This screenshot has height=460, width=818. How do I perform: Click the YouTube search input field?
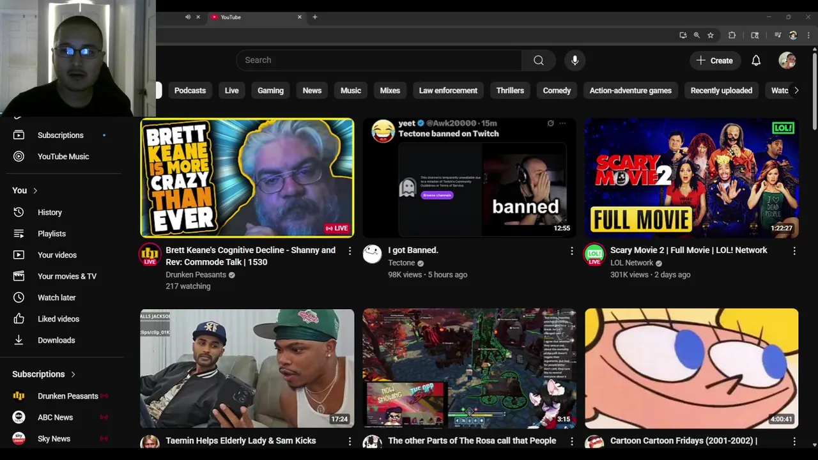(x=379, y=60)
